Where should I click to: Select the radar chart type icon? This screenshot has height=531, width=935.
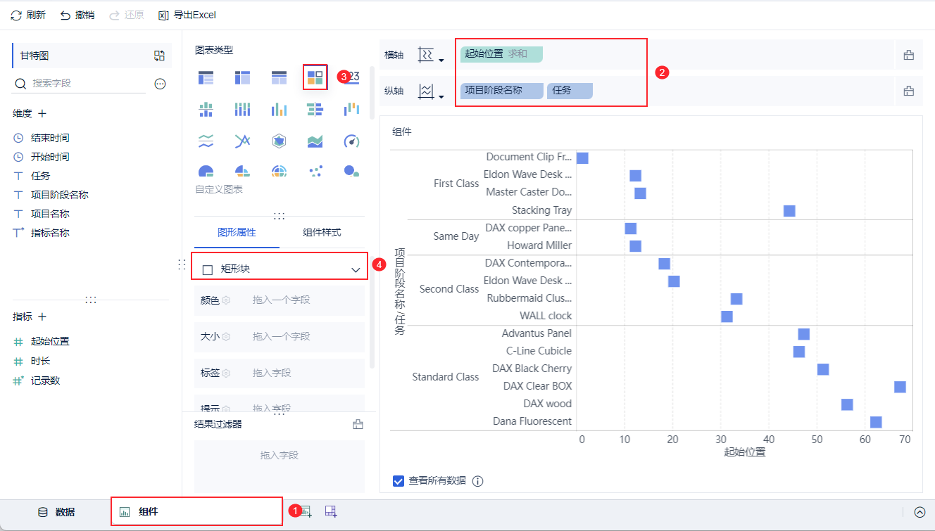279,141
